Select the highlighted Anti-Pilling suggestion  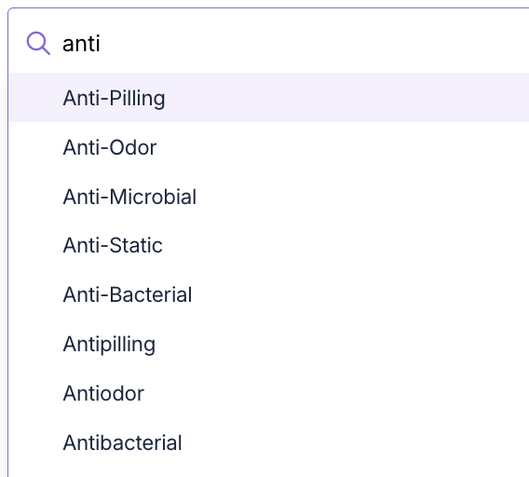(269, 98)
